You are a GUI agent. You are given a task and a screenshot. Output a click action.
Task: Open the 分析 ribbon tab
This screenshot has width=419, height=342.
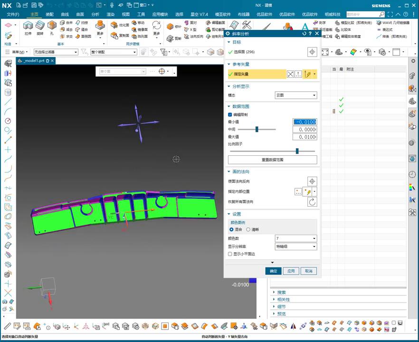pos(95,14)
